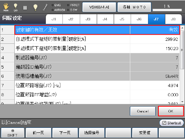Click row number 5 header
The image size is (185, 139).
[7, 67]
